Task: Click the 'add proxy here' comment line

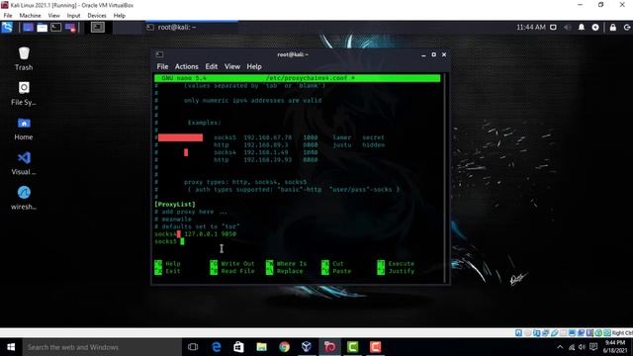Action: pyautogui.click(x=191, y=212)
